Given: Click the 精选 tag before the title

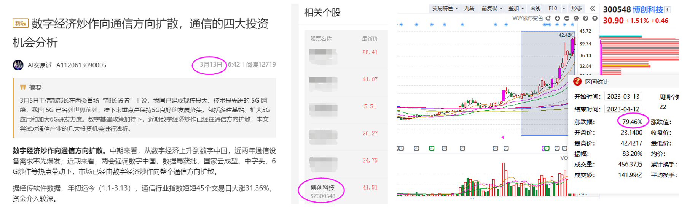Looking at the screenshot, I should point(20,24).
